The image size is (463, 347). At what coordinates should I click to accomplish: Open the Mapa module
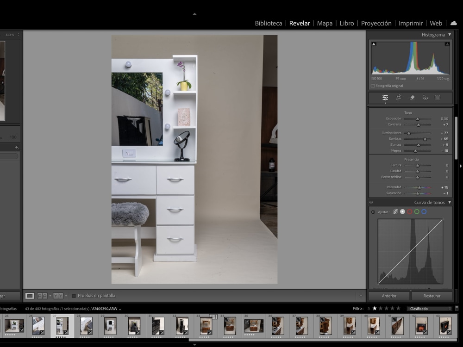(x=325, y=23)
